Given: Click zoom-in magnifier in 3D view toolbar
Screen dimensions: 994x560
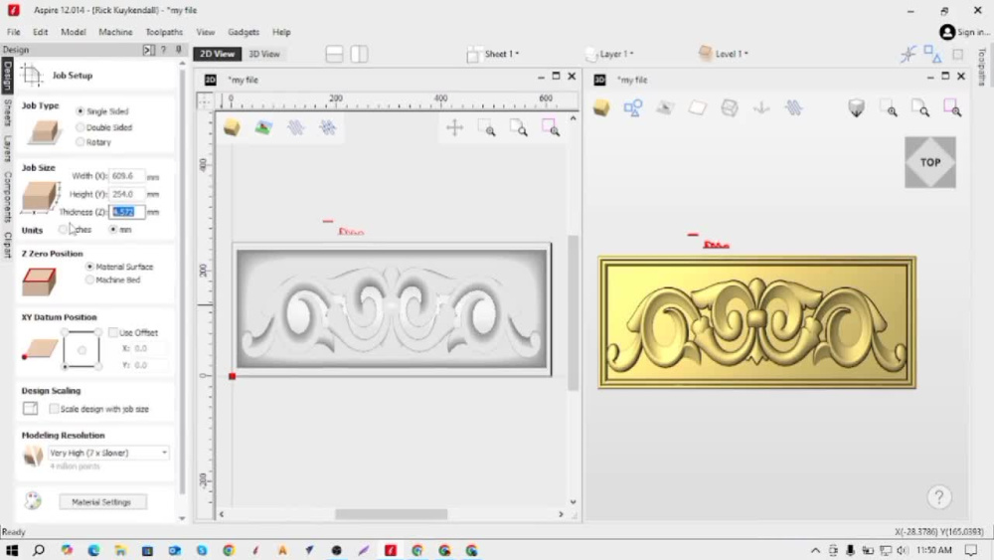Looking at the screenshot, I should [889, 108].
